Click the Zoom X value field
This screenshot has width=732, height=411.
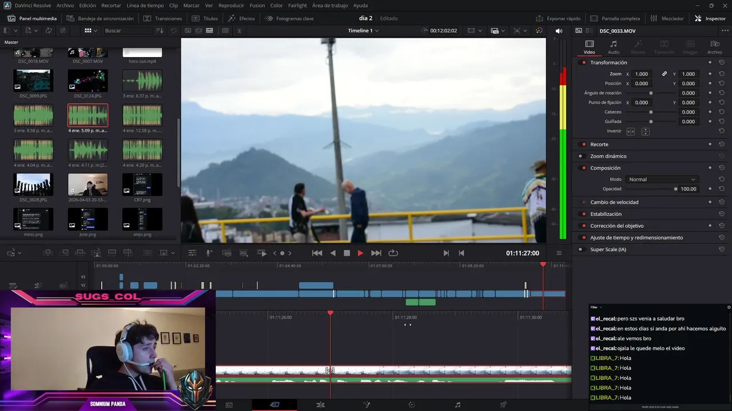(642, 74)
